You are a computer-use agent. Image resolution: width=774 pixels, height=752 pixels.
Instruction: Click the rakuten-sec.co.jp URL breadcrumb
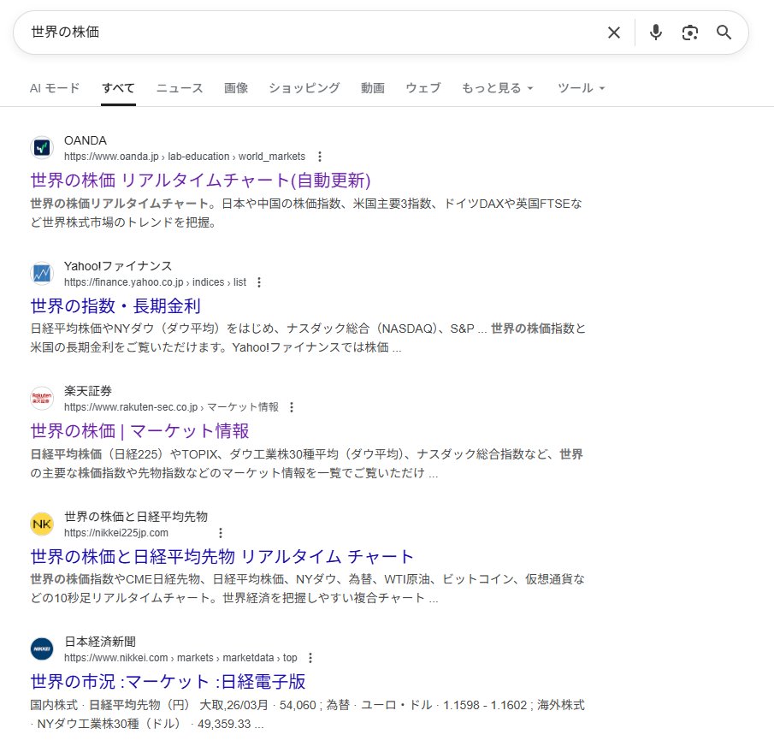tap(171, 407)
